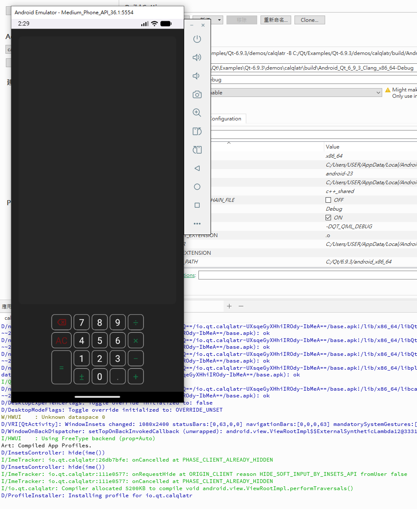Click the emulator volume up icon

click(x=197, y=57)
